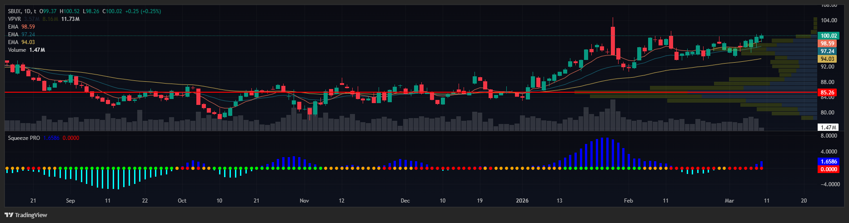Image resolution: width=849 pixels, height=223 pixels.
Task: Click the Oct label on time axis
Action: (182, 201)
